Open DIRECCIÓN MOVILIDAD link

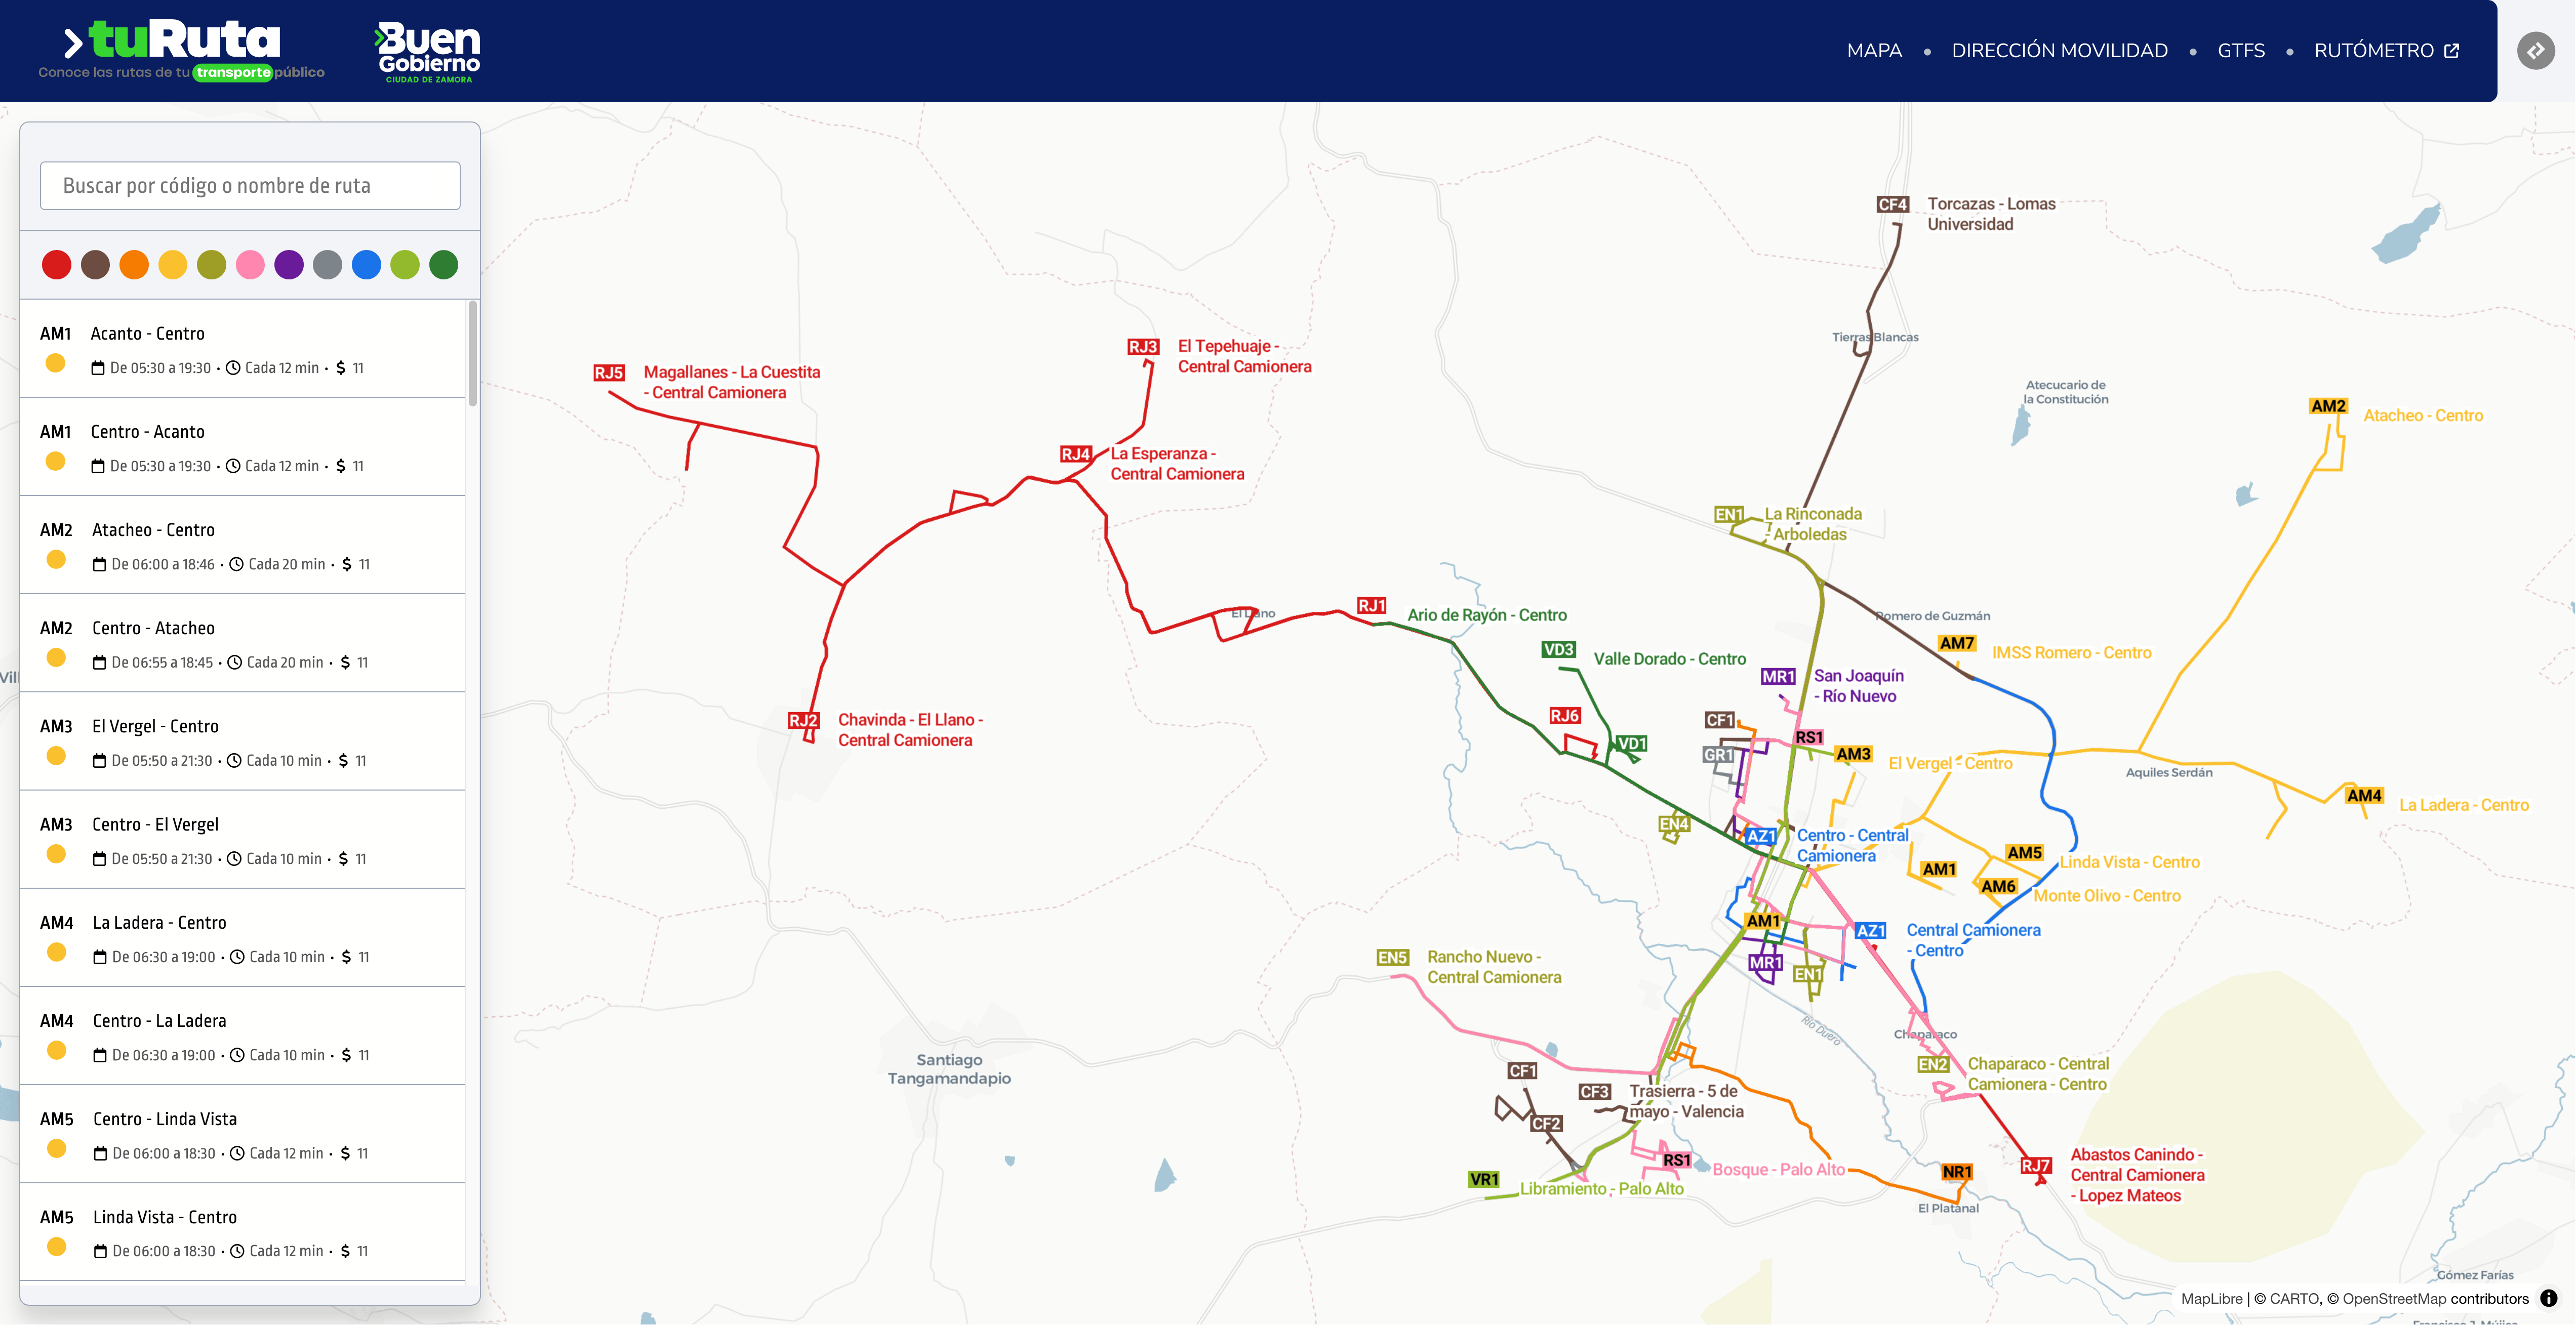(x=2059, y=50)
